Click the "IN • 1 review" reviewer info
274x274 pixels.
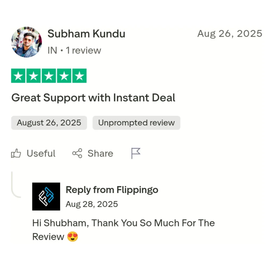tap(74, 50)
